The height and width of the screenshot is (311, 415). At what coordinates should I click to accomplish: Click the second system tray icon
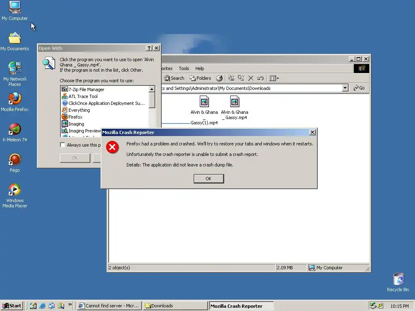(x=380, y=306)
